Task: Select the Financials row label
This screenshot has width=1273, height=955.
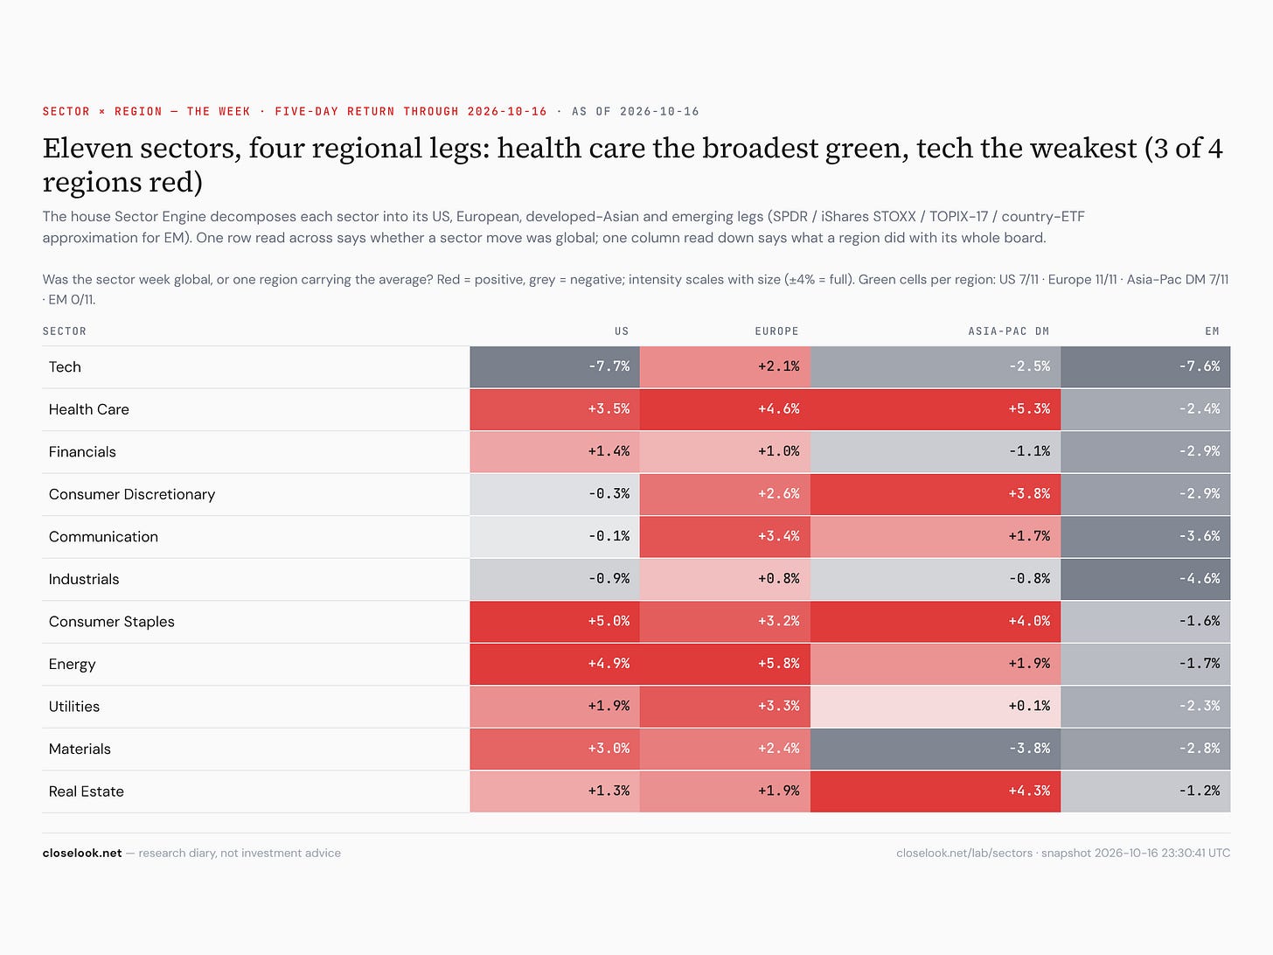Action: coord(82,452)
